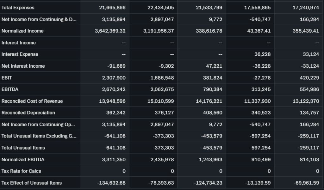This screenshot has height=190, width=324.
Task: Select the Reconciled Depreciation value 134,757
Action: [310, 113]
